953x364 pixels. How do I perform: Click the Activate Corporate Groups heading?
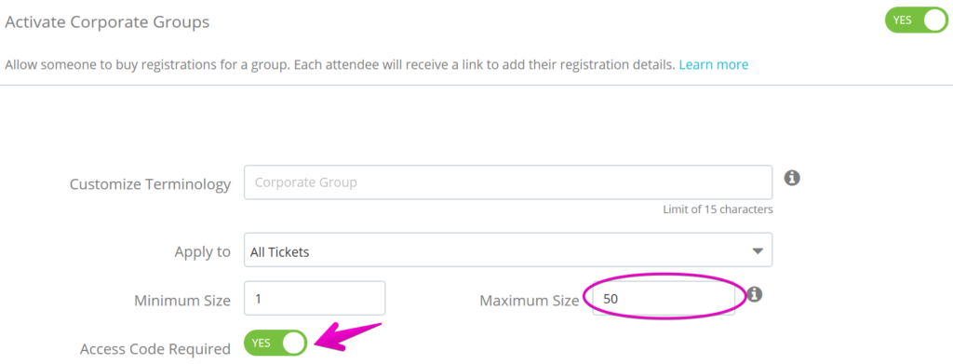click(107, 22)
